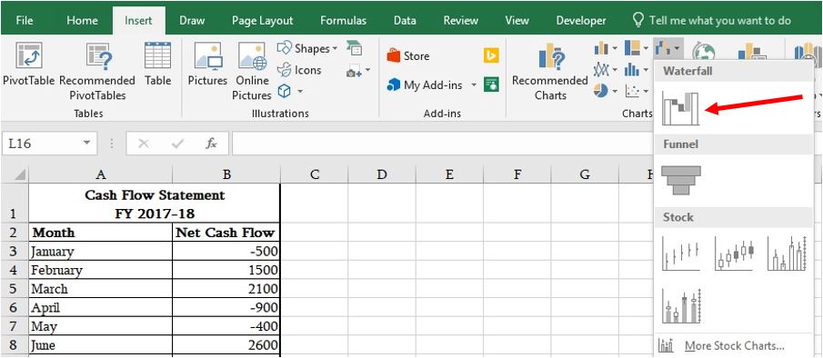823x358 pixels.
Task: Select row 5 header
Action: coord(15,289)
